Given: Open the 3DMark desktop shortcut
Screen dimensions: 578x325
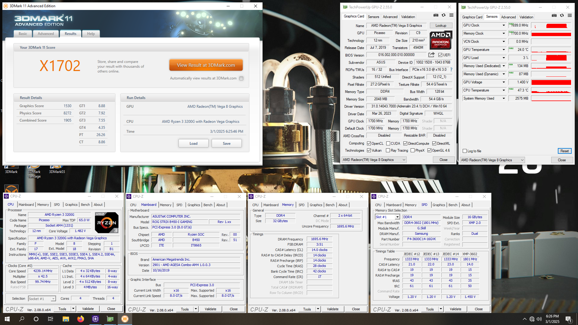Looking at the screenshot, I should pos(11,169).
